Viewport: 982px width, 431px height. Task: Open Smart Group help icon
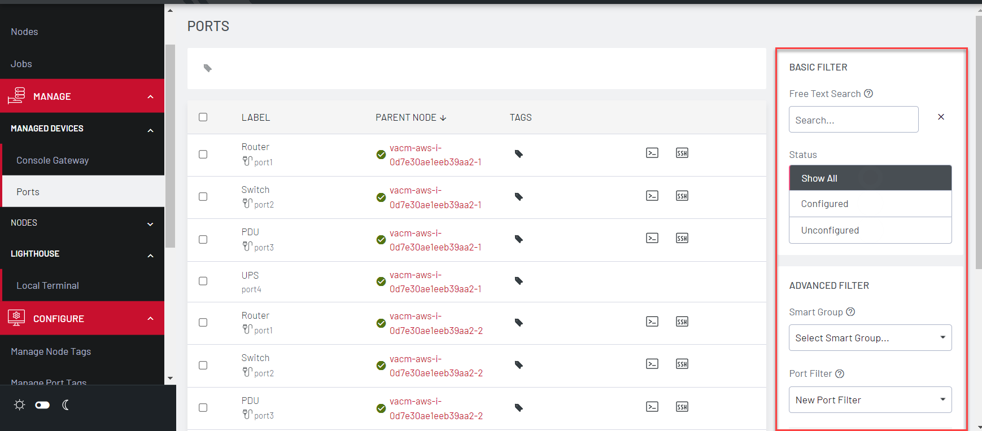click(x=850, y=312)
